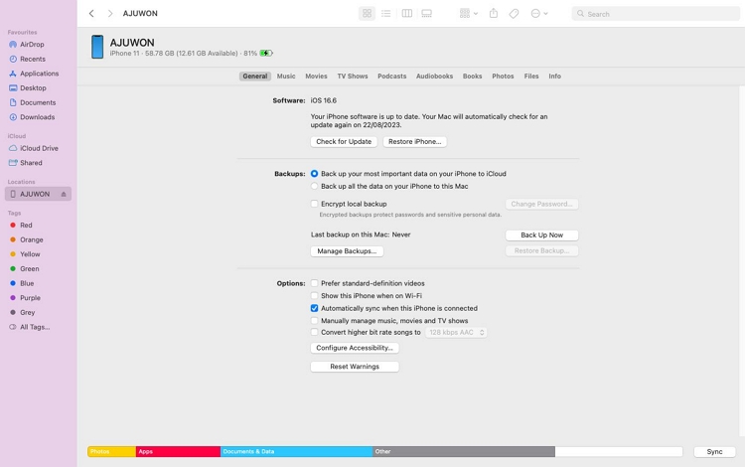Switch to gallery view
Viewport: 745px width, 467px height.
427,13
